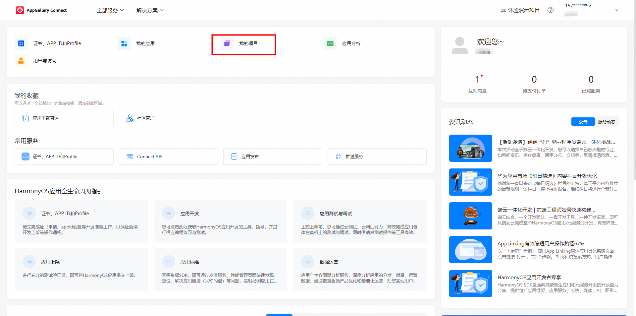Viewport: 636px width, 316px height.
Task: Open the 我的应用 icon
Action: point(124,43)
